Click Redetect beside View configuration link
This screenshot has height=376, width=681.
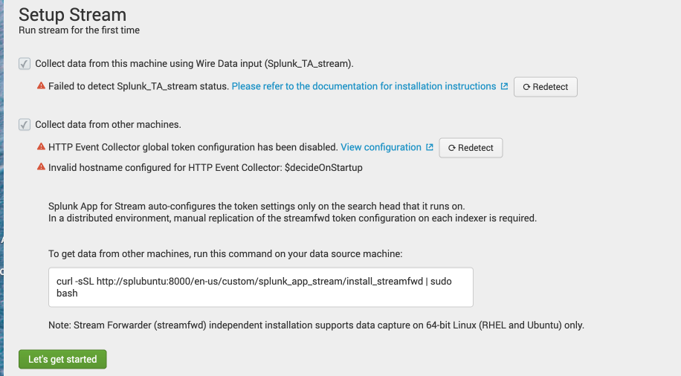[471, 148]
